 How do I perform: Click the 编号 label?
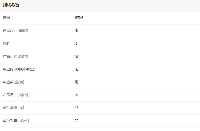(x=7, y=18)
